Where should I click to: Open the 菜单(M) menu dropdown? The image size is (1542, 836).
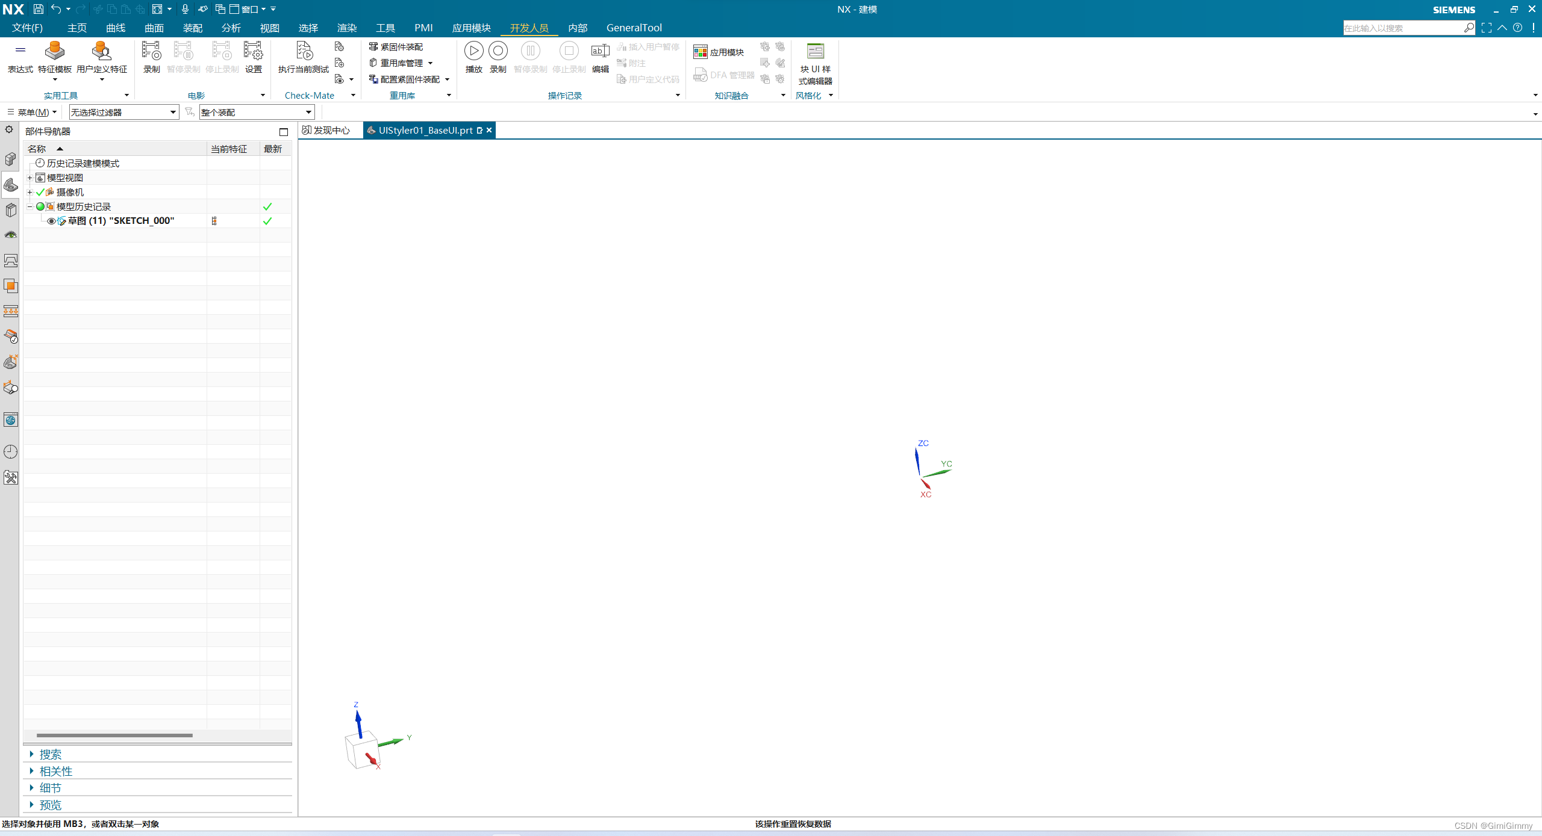(32, 112)
